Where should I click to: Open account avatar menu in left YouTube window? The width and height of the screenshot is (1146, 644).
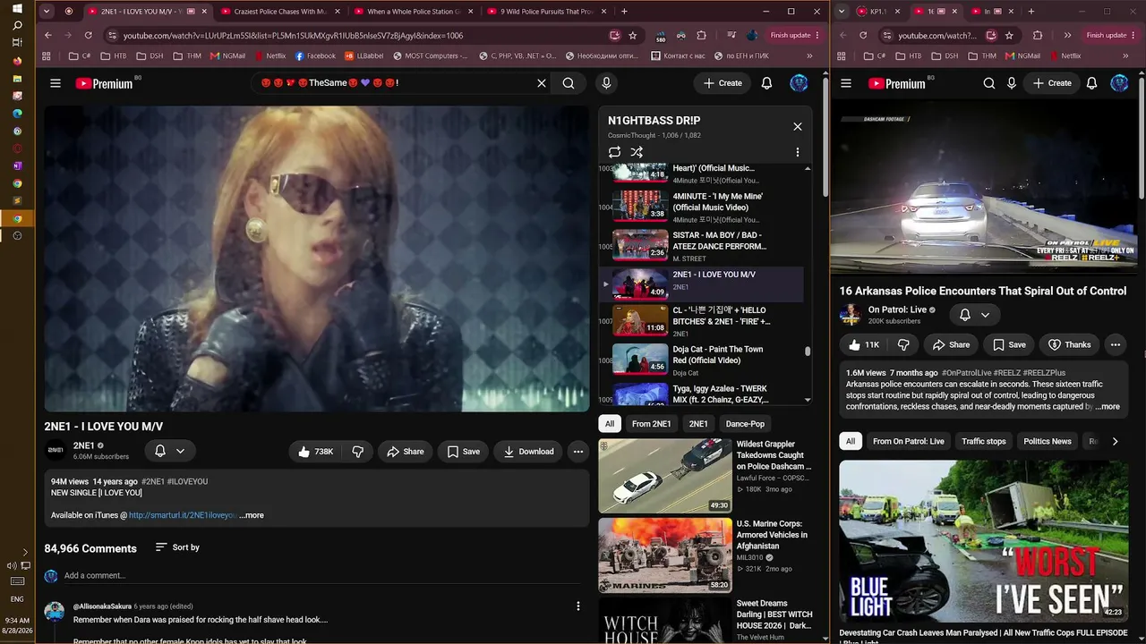799,83
